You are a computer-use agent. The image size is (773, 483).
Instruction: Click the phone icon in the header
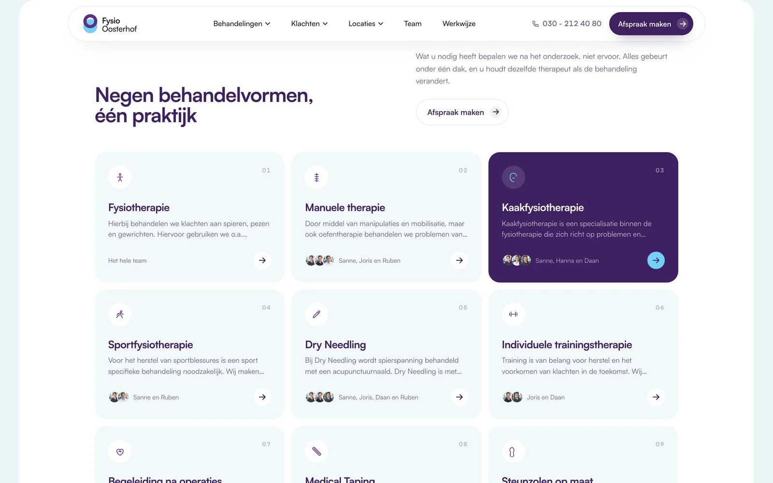pos(535,24)
